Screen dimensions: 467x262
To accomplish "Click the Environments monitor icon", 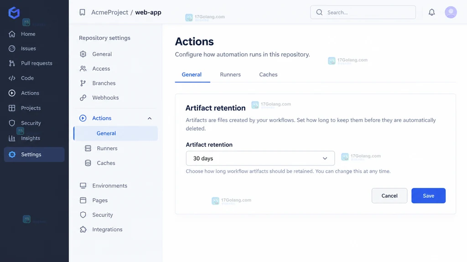I will (83, 186).
